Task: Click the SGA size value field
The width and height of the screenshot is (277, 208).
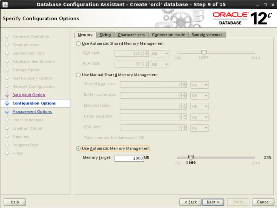Action: tap(129, 53)
